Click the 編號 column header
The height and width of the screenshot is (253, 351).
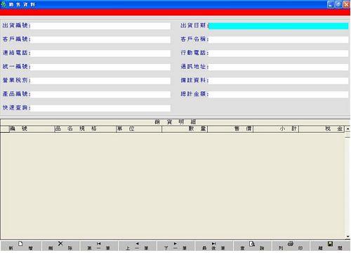(32, 129)
